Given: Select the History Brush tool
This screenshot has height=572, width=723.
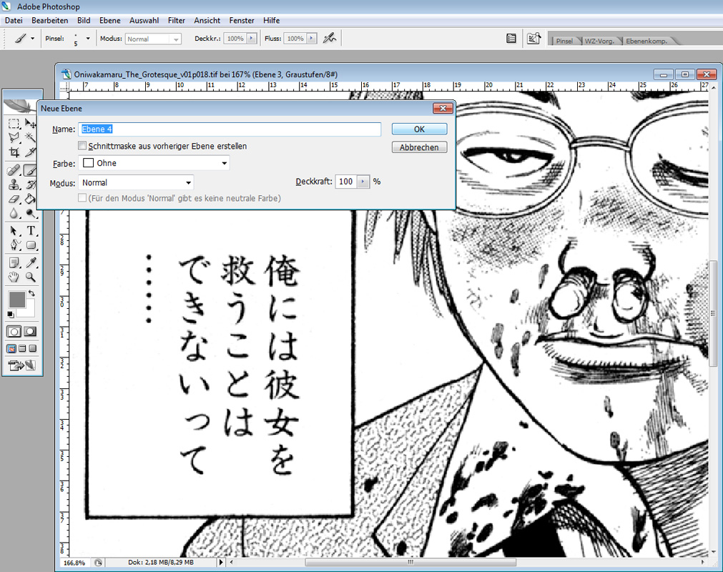Looking at the screenshot, I should click(x=31, y=185).
